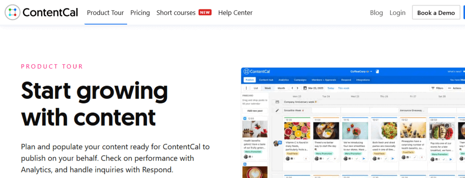Viewport: 465px width, 178px height.
Task: Switch calendar to List view
Action: 256,88
